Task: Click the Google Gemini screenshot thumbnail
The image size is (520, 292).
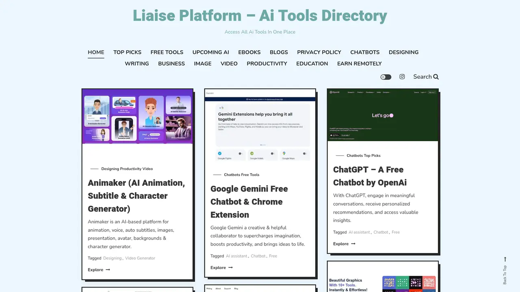Action: (260, 126)
